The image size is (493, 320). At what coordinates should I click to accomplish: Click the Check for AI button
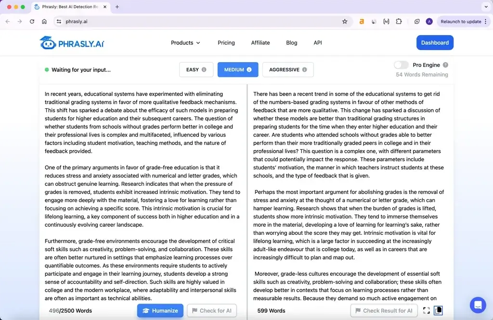click(212, 310)
